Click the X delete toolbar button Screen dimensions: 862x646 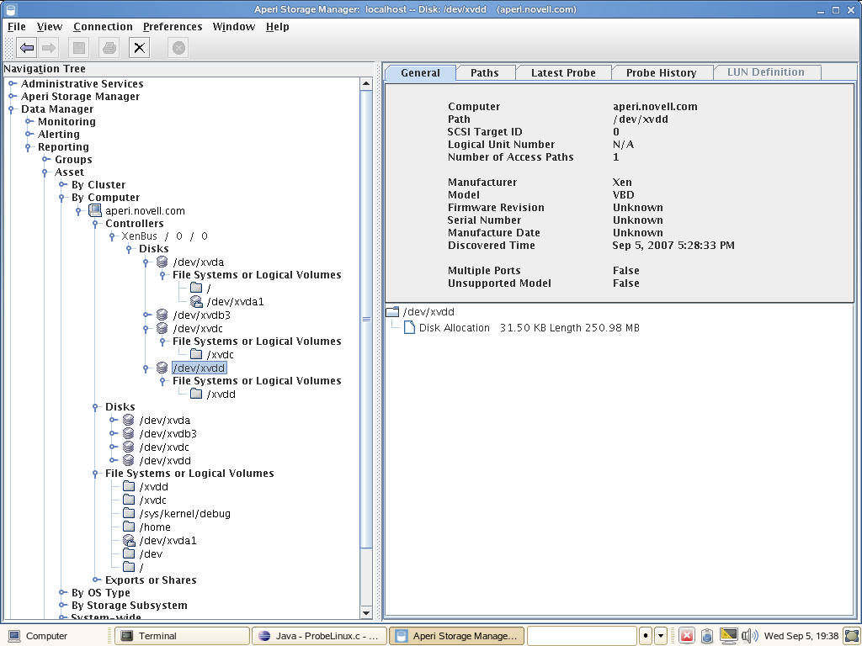139,48
